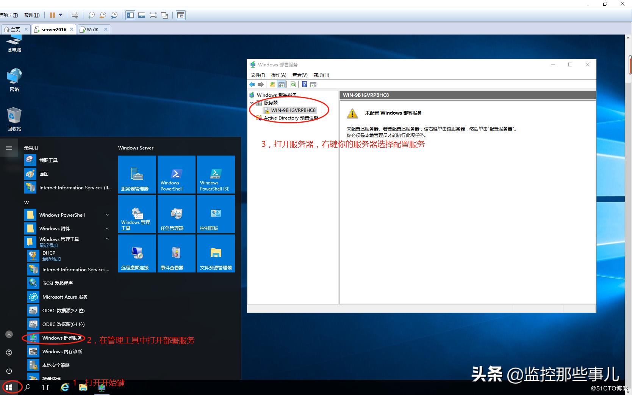
Task: Collapse the 服务器 tree node
Action: click(252, 102)
